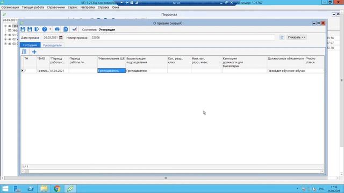Screen dimensions: 344x193
Task: Open the dropdown arrow beside the help icon
Action: [x=50, y=29]
